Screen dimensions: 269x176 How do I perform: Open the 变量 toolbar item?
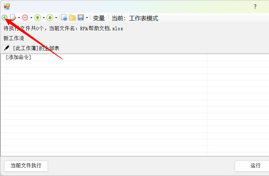pos(99,18)
